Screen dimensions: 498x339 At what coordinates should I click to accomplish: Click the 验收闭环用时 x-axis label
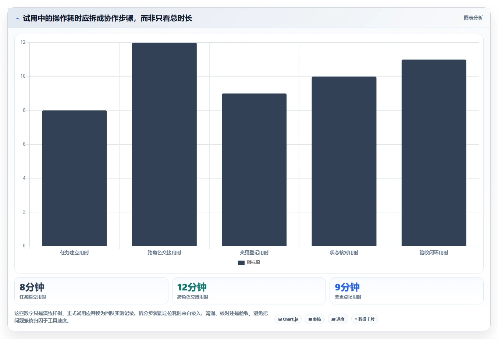(x=434, y=253)
